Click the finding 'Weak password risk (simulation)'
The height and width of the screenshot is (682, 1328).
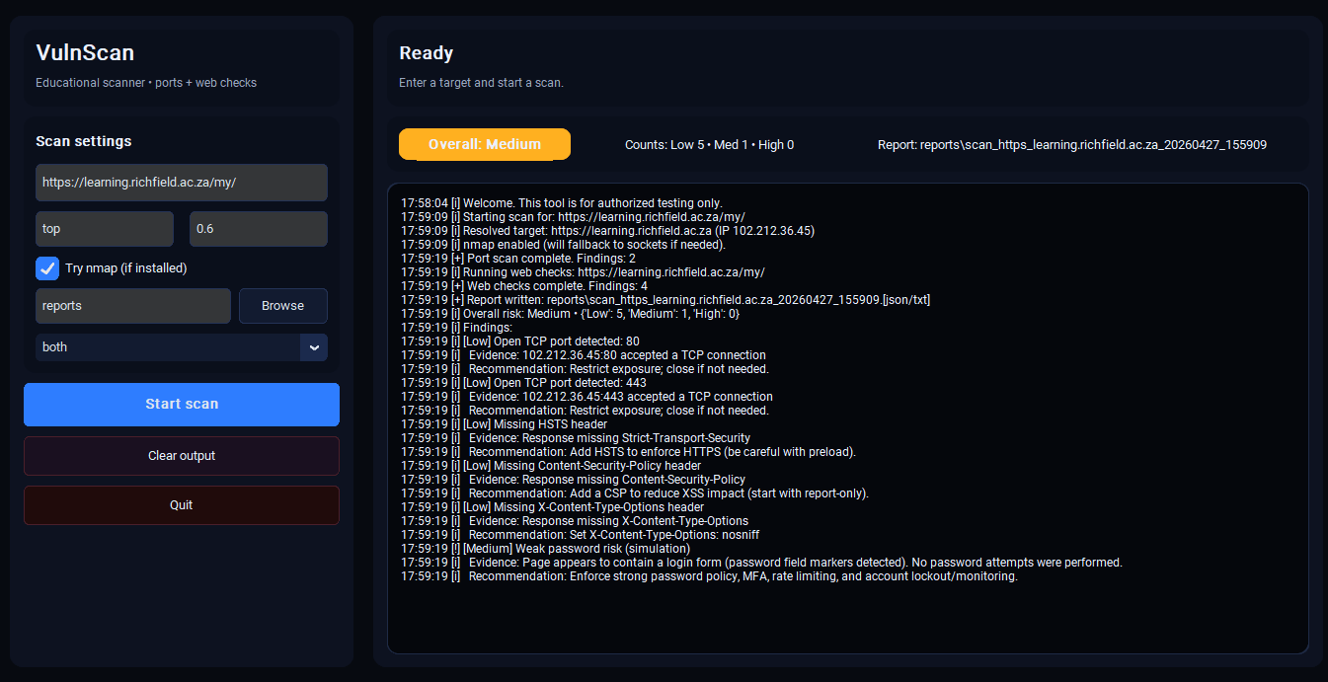pyautogui.click(x=546, y=549)
